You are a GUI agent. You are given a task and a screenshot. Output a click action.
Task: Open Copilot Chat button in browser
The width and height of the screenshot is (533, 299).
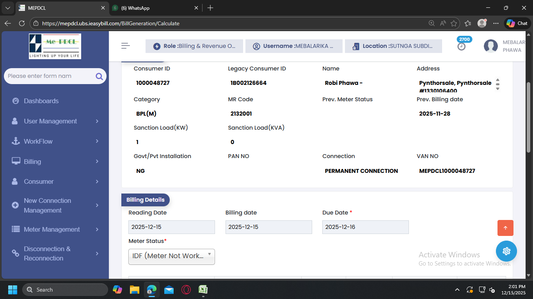pyautogui.click(x=517, y=23)
